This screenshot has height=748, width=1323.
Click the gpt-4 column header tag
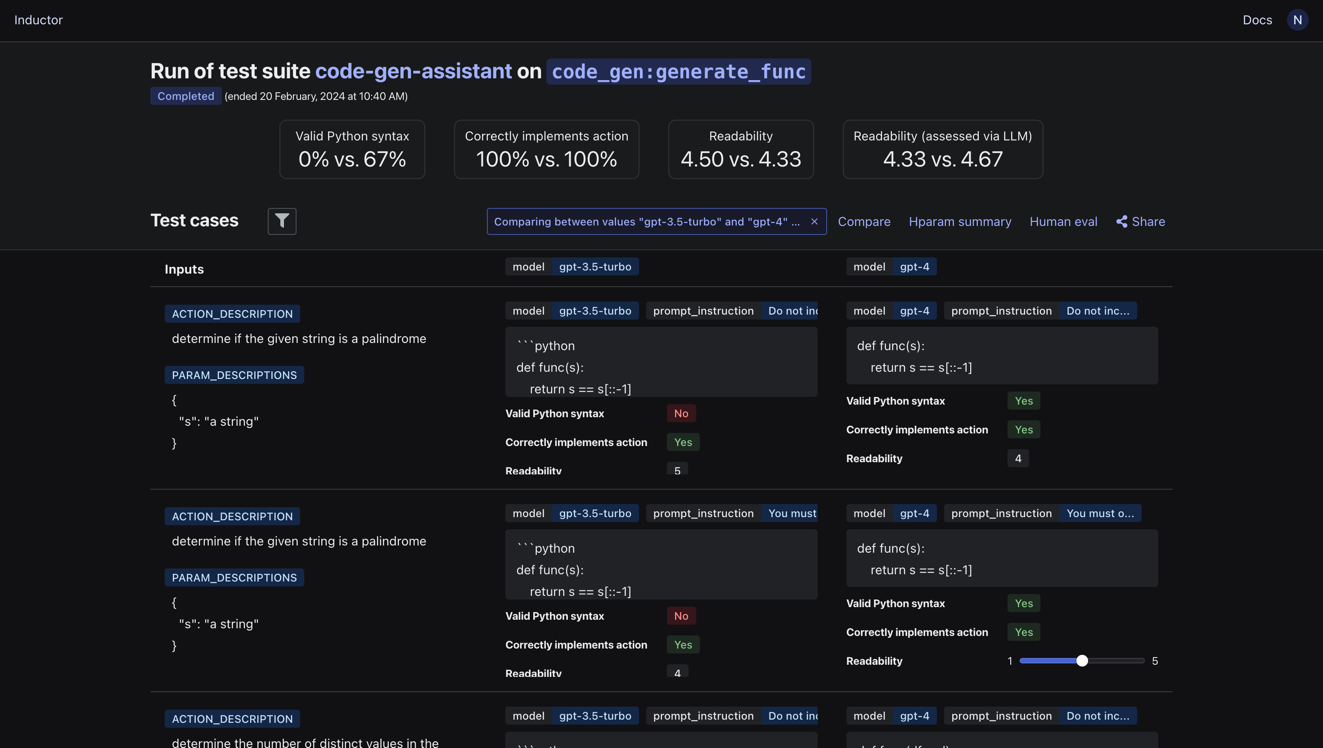coord(914,266)
